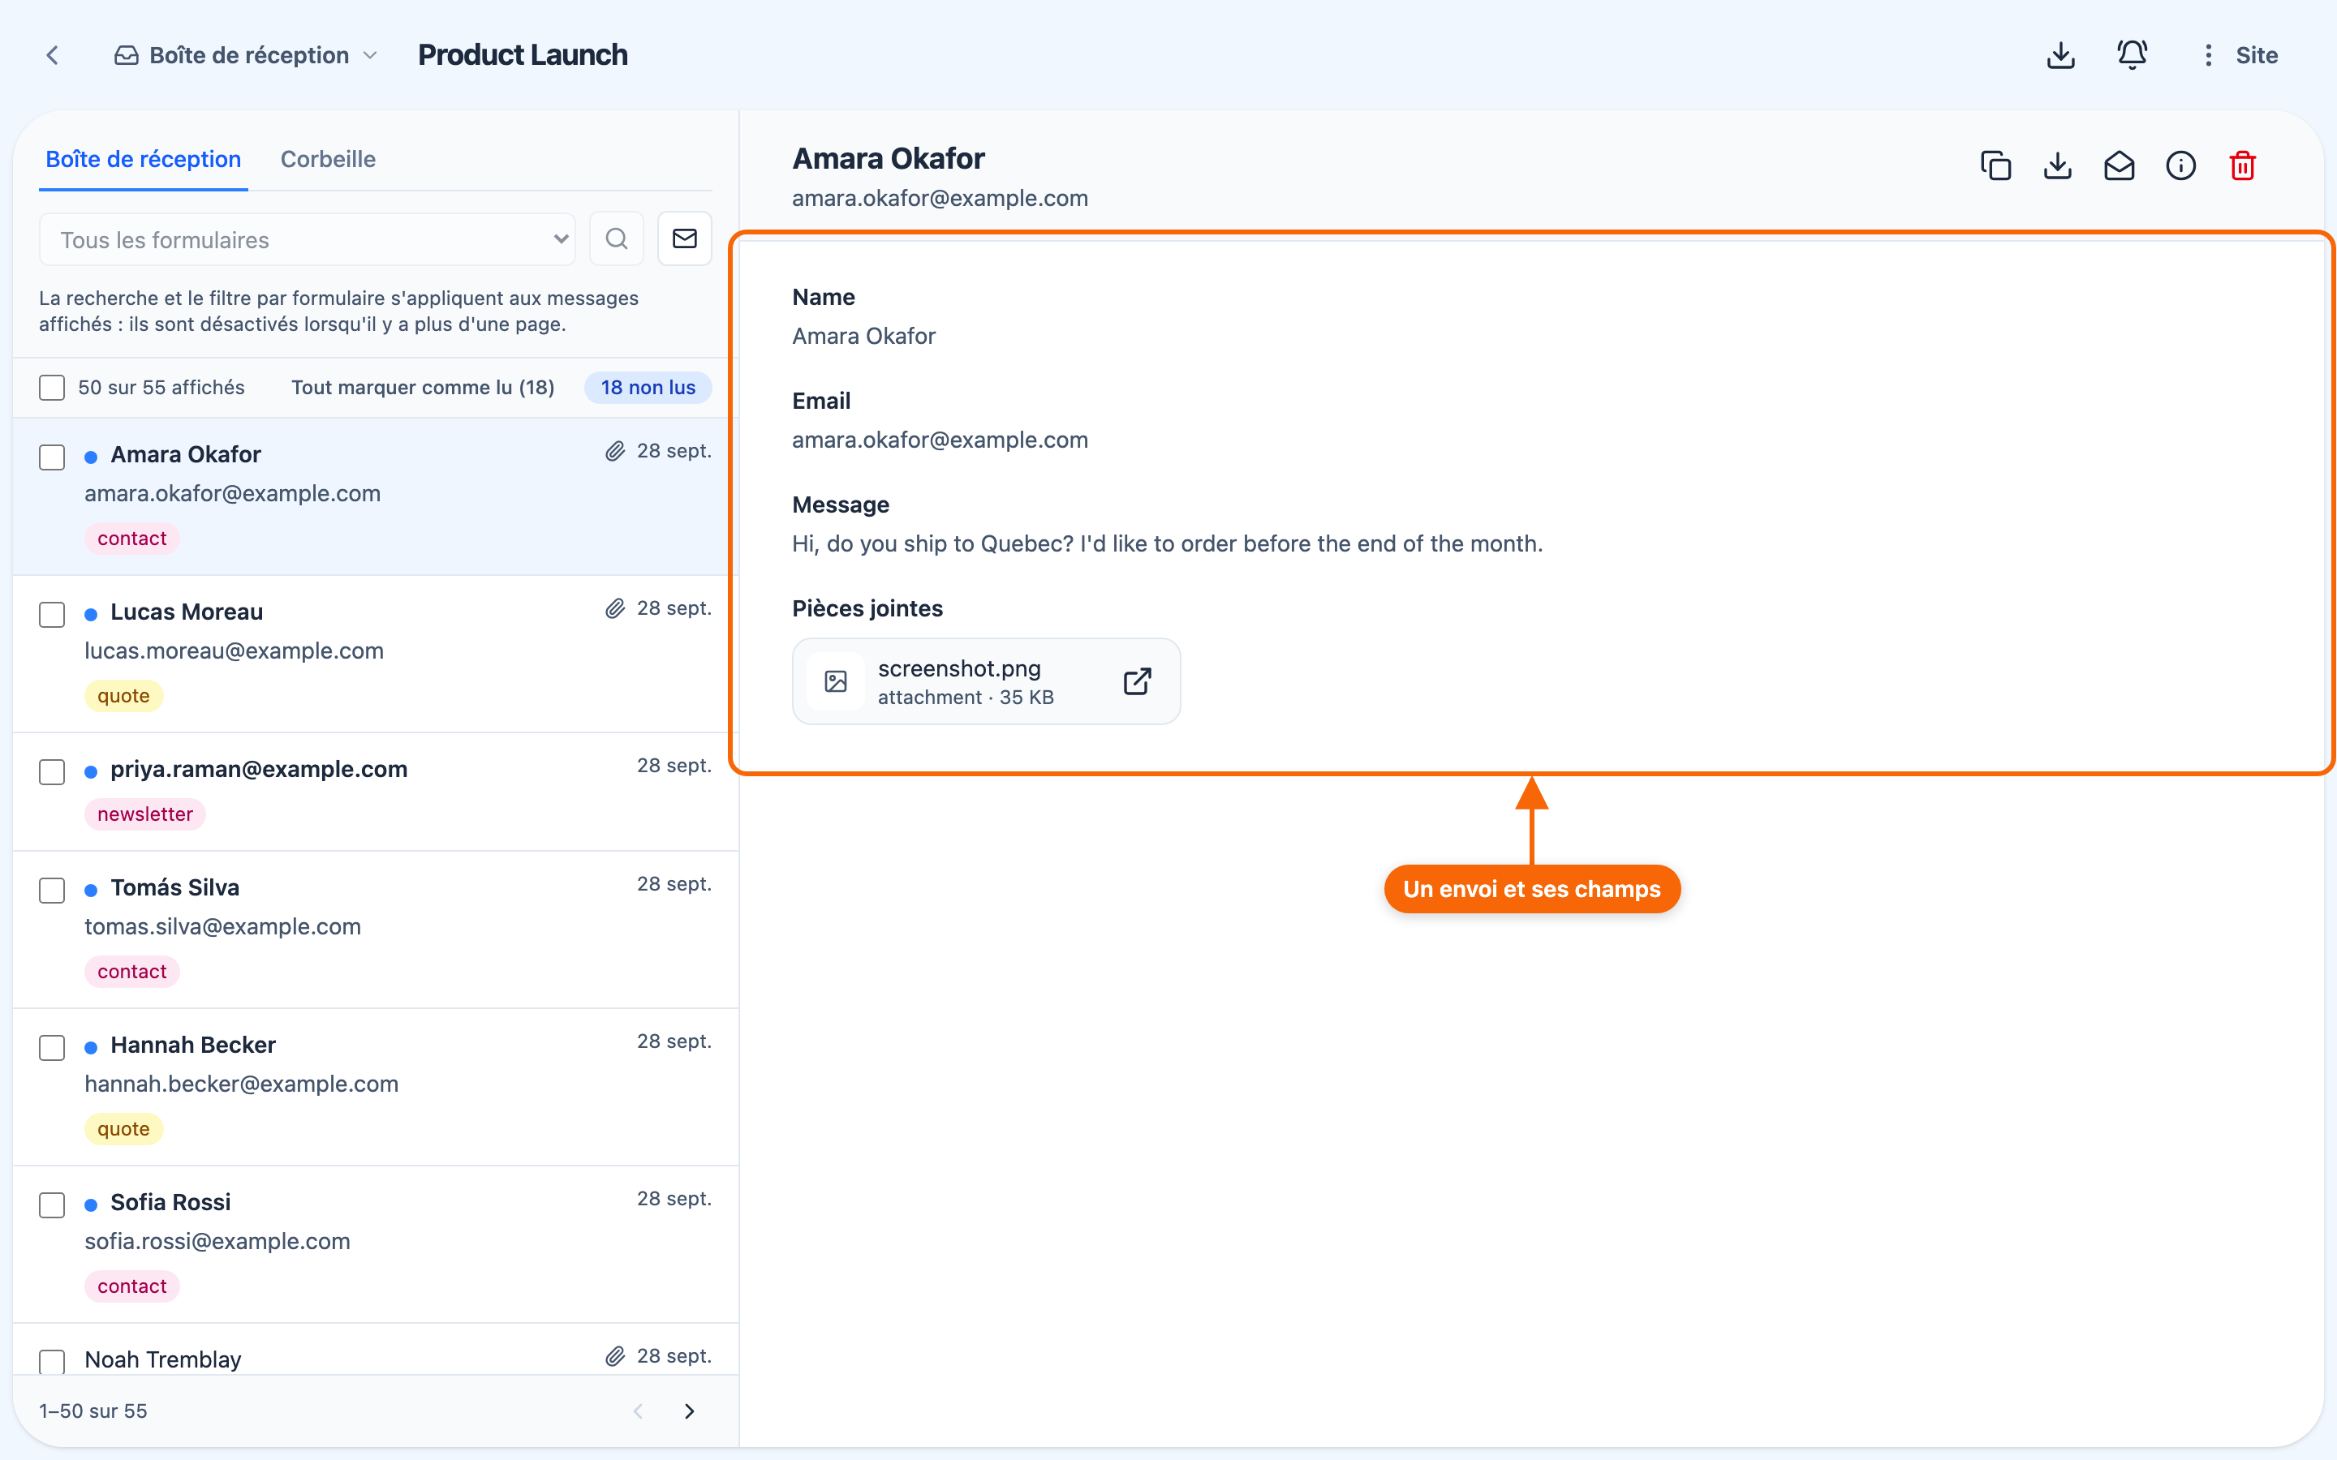This screenshot has width=2337, height=1460.
Task: Open Tomás Silva's message
Action: 376,930
